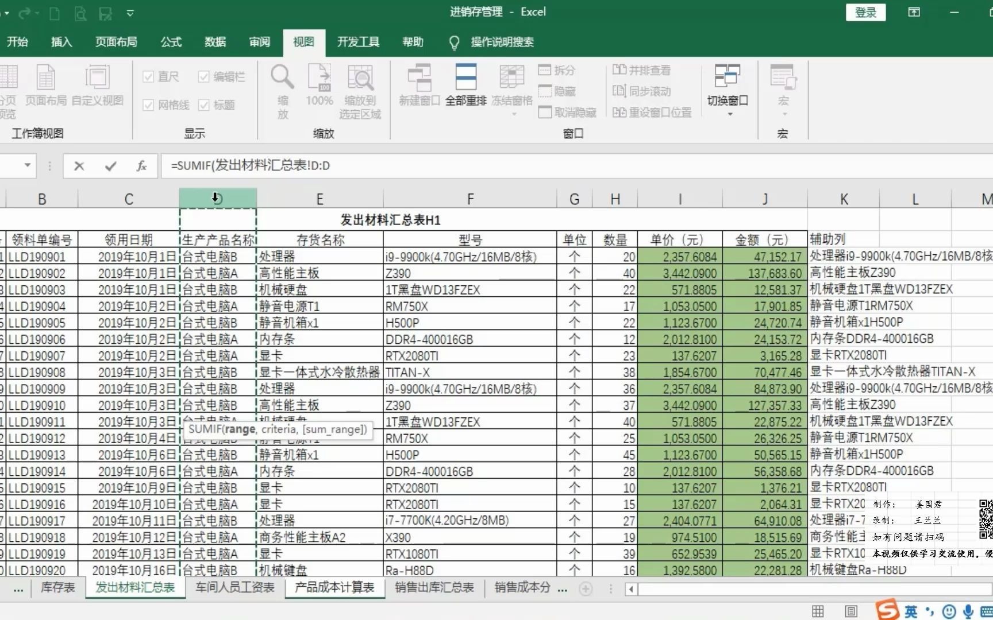Click the Normal view icon in status bar

coord(818,611)
